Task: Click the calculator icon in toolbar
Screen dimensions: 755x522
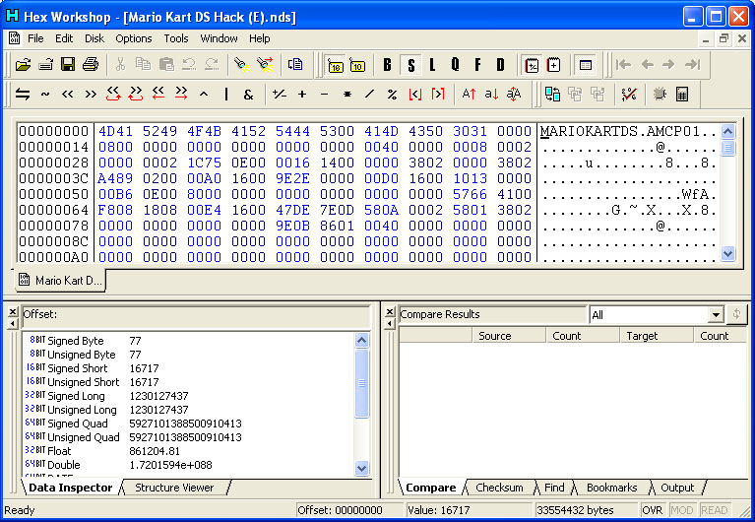Action: pyautogui.click(x=682, y=94)
